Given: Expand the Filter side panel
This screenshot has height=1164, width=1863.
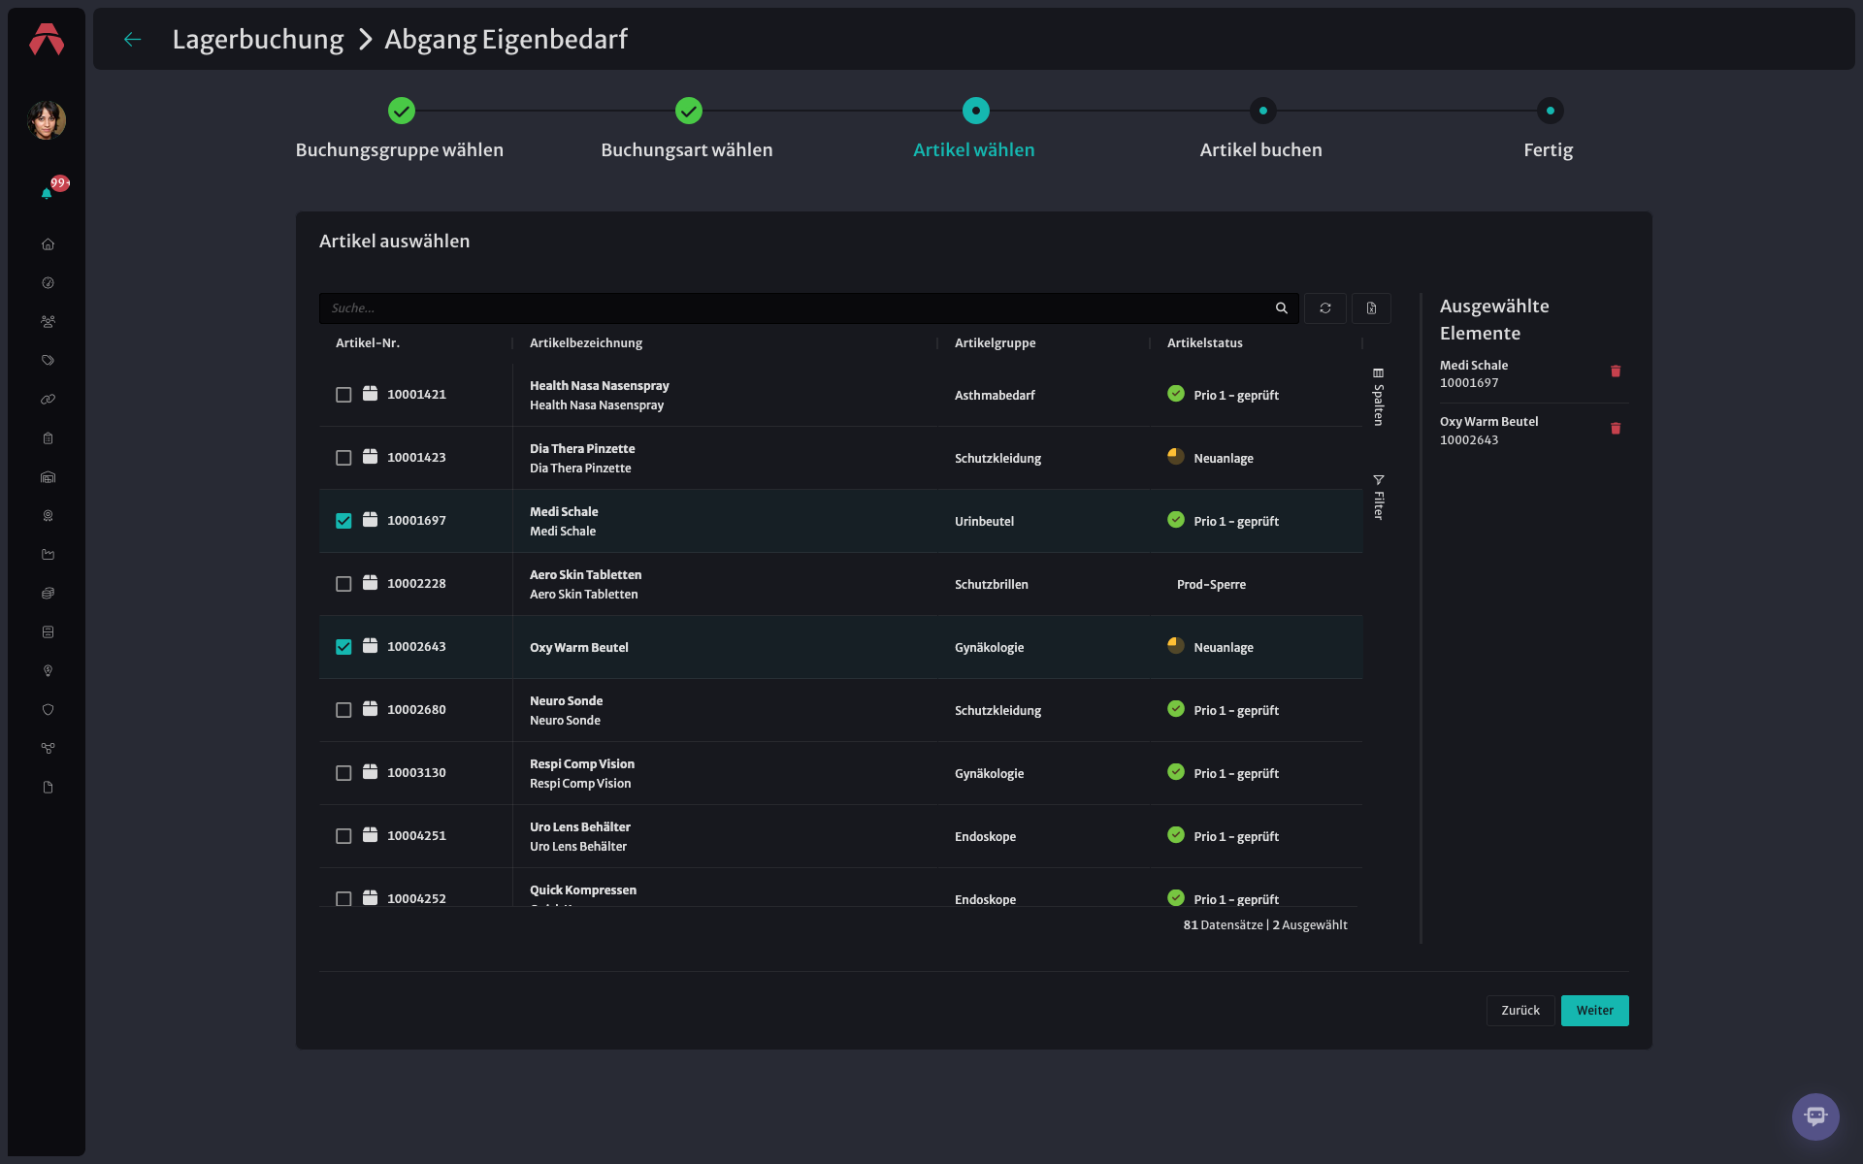Looking at the screenshot, I should pyautogui.click(x=1378, y=498).
